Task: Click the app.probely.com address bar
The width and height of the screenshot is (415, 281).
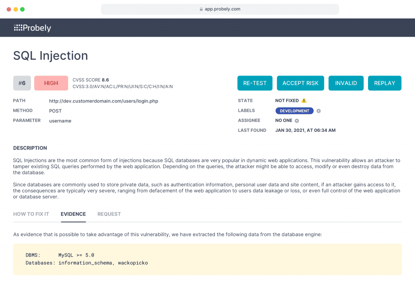Action: [220, 9]
